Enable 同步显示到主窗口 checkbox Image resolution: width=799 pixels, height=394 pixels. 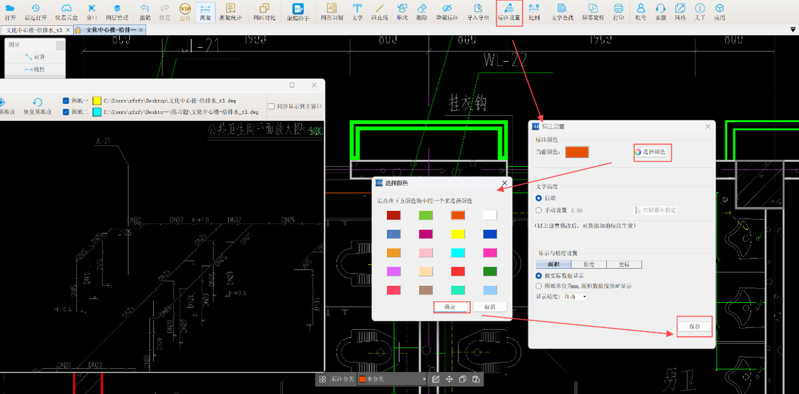click(x=271, y=106)
